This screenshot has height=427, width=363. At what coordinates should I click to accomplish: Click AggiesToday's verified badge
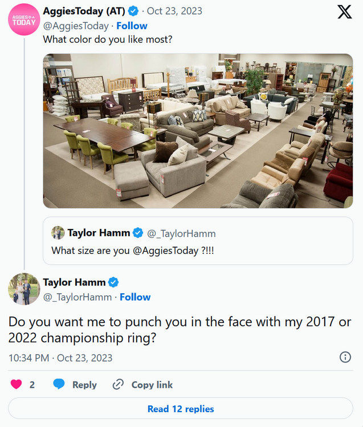pos(133,11)
